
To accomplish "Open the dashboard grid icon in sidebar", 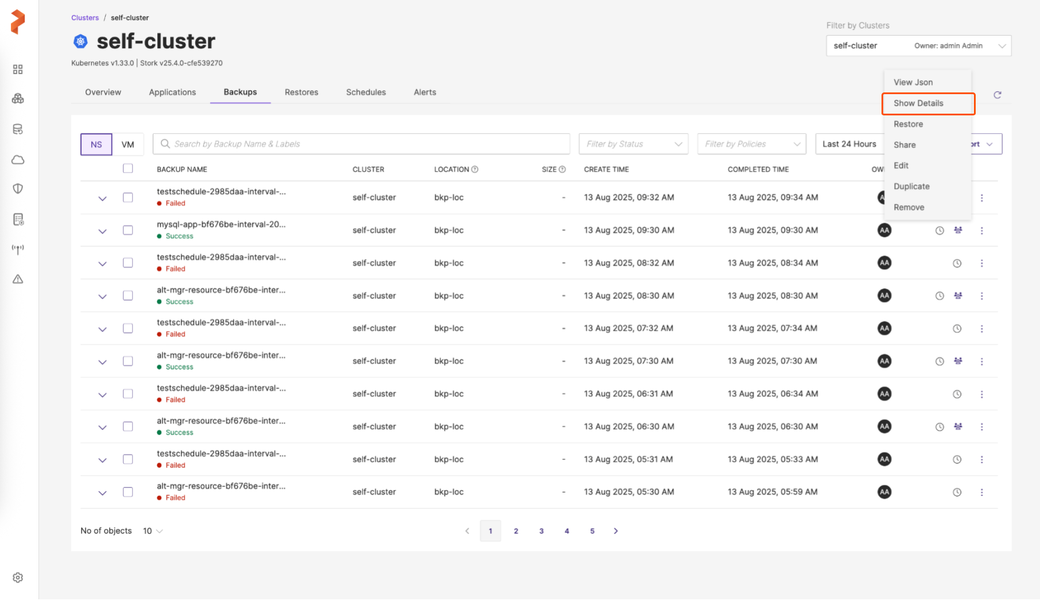I will click(x=18, y=69).
